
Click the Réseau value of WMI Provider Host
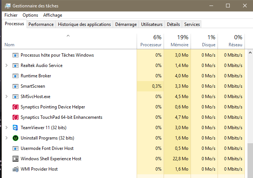(x=233, y=169)
